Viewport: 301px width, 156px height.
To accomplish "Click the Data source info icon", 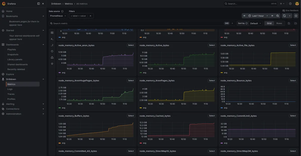I will 62,11.
